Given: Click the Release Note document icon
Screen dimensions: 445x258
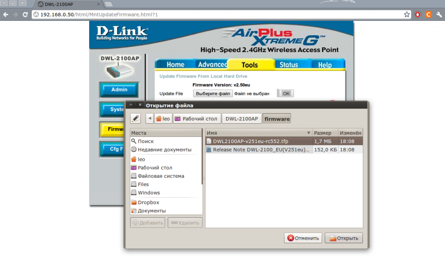Looking at the screenshot, I should tap(209, 150).
